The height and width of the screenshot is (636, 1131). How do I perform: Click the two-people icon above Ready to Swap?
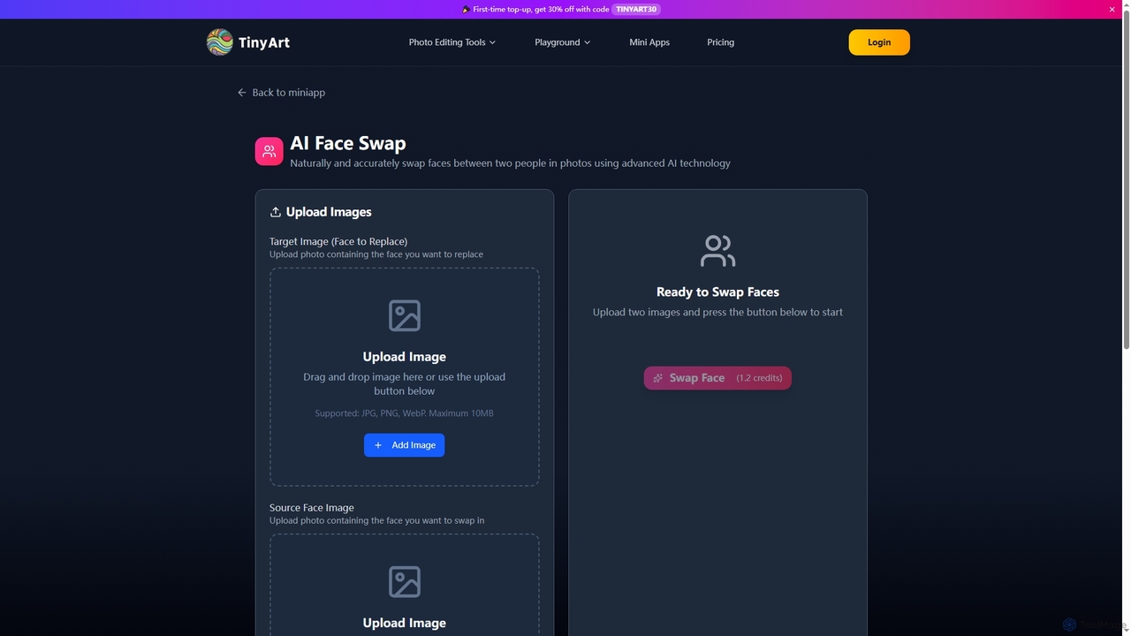(717, 251)
